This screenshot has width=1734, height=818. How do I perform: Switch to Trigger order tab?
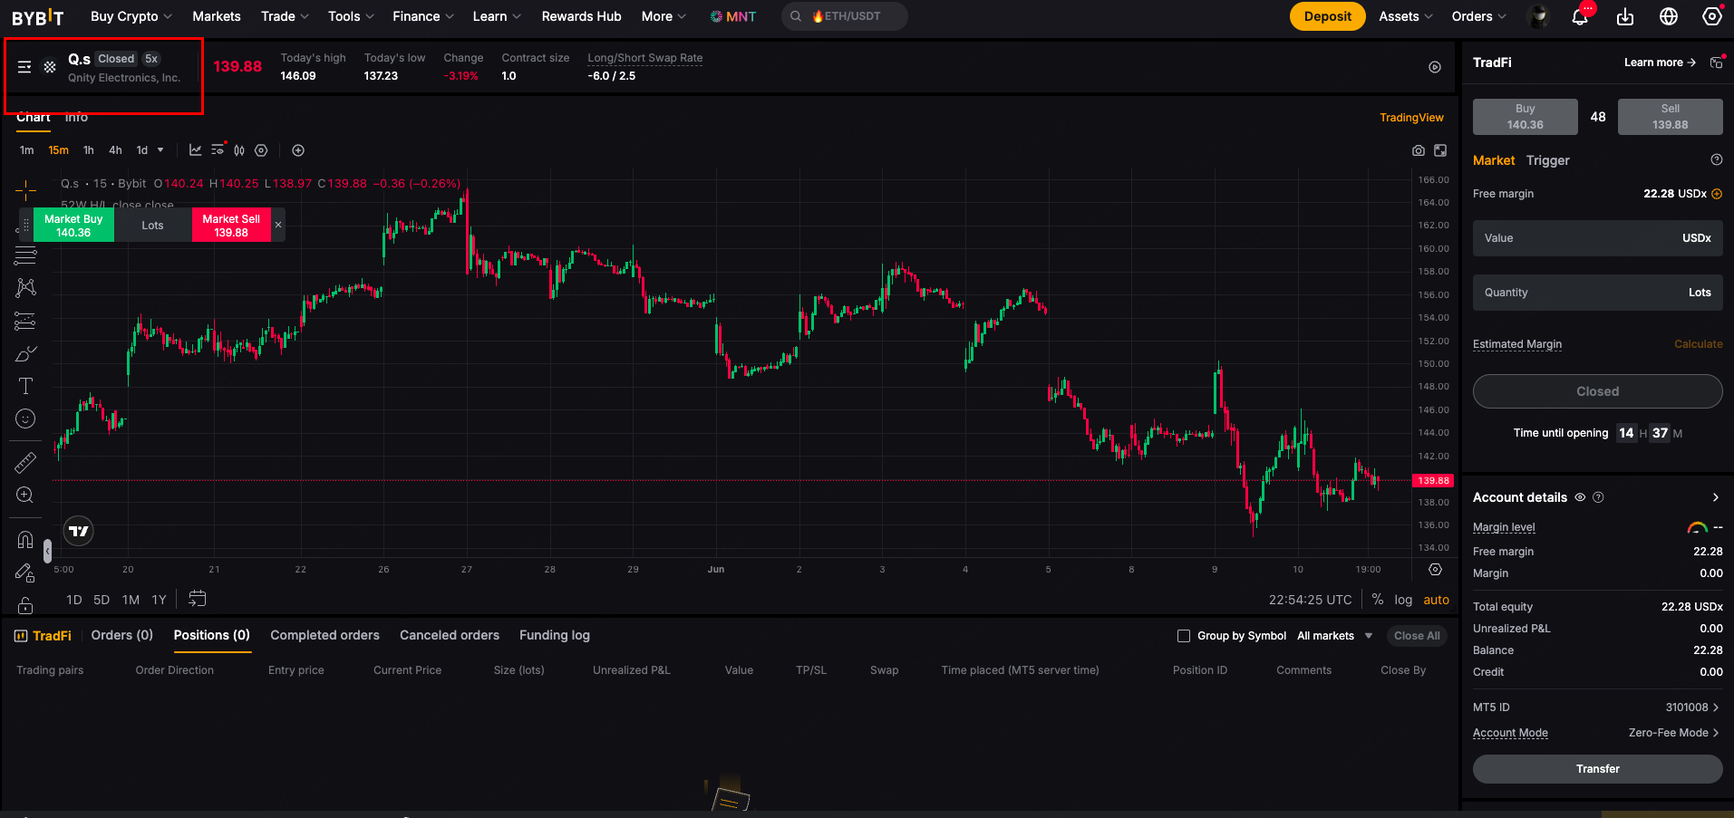pos(1547,160)
